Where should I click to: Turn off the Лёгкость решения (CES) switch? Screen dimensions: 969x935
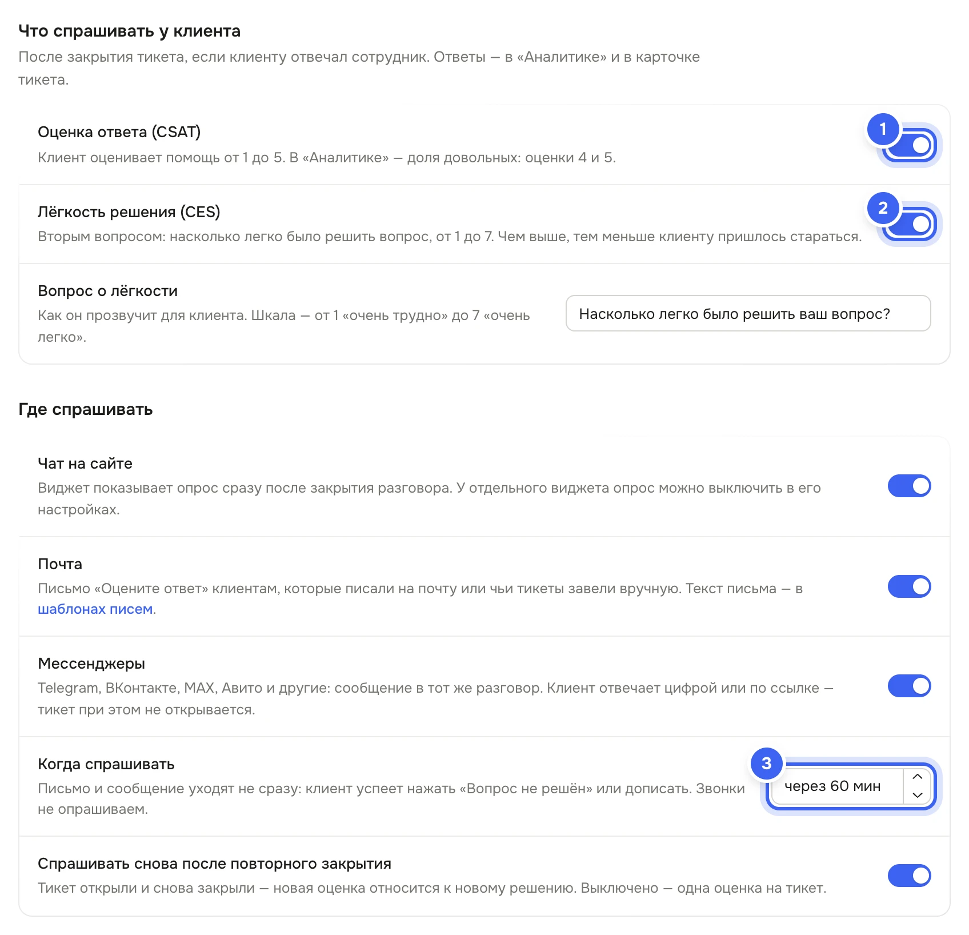[910, 224]
